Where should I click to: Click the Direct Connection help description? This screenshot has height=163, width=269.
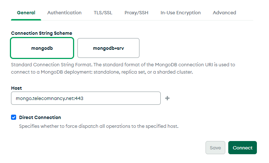coord(98,126)
